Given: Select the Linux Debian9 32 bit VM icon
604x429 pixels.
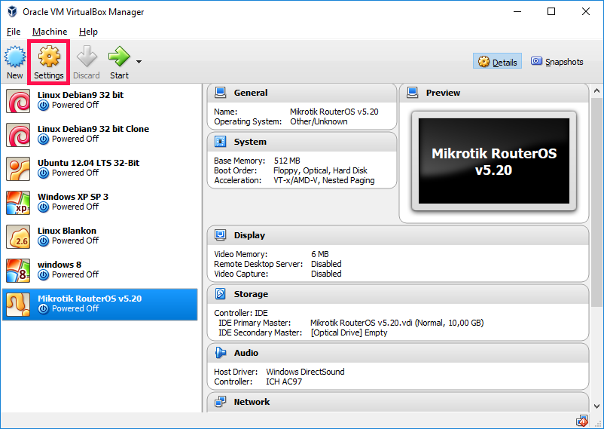Looking at the screenshot, I should pos(18,101).
